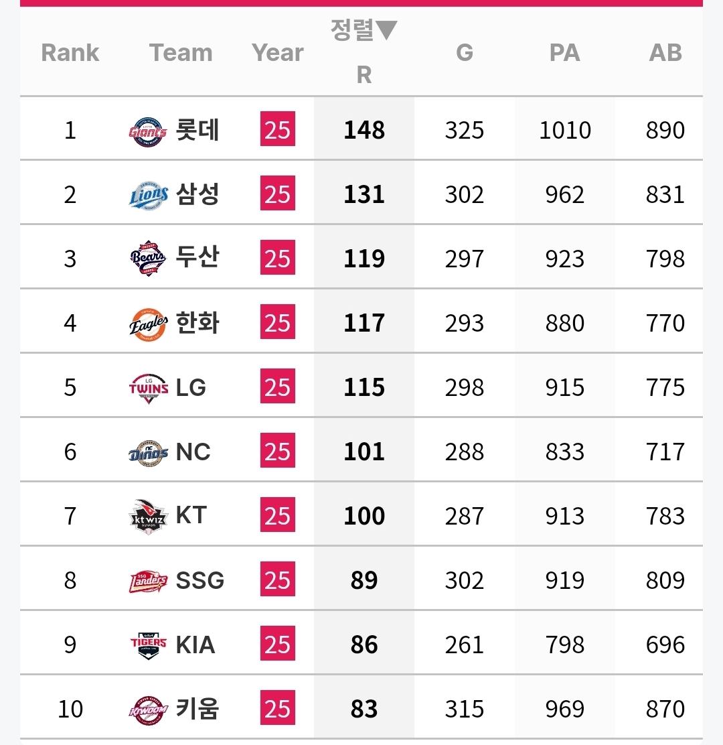The height and width of the screenshot is (745, 723).
Task: Sort by the G column header
Action: [465, 52]
